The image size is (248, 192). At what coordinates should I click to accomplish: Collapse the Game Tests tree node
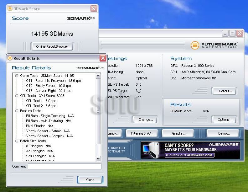[17, 76]
